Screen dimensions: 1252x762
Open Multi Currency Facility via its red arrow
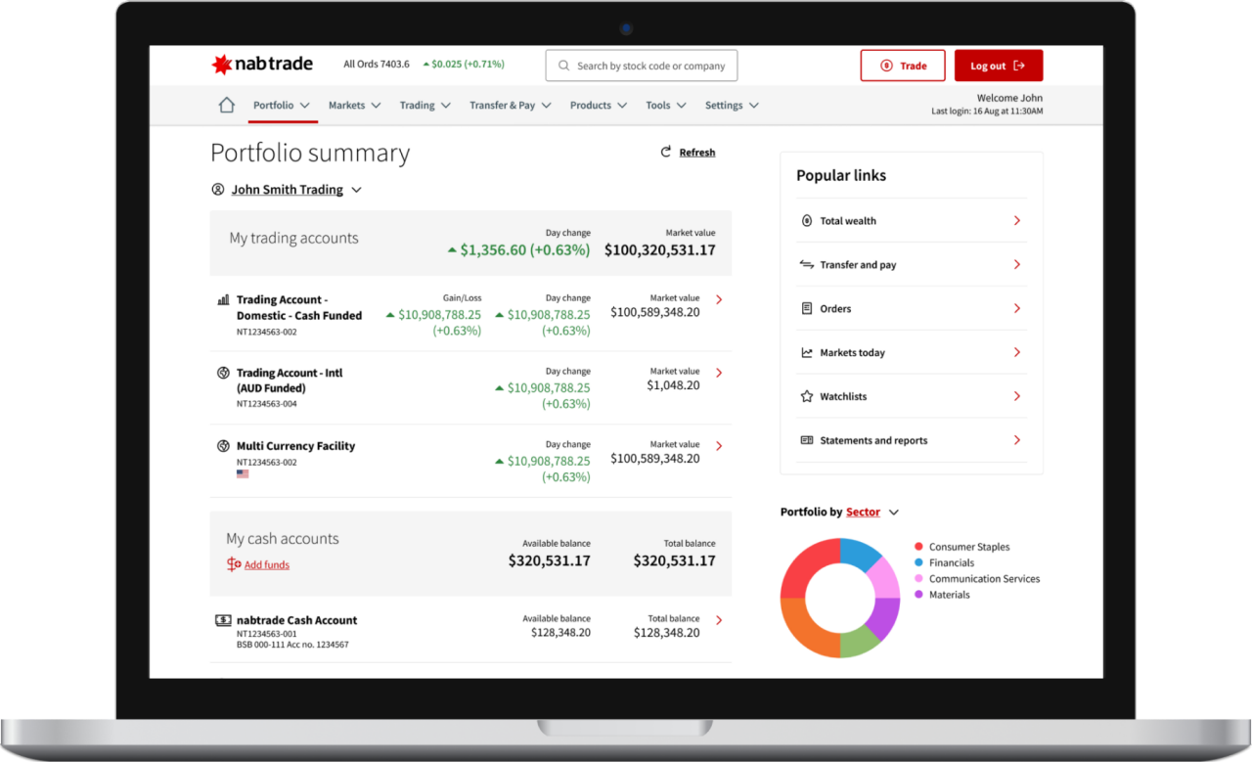(719, 446)
